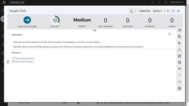
Task: Click the Submit Task button
Action: click(144, 11)
